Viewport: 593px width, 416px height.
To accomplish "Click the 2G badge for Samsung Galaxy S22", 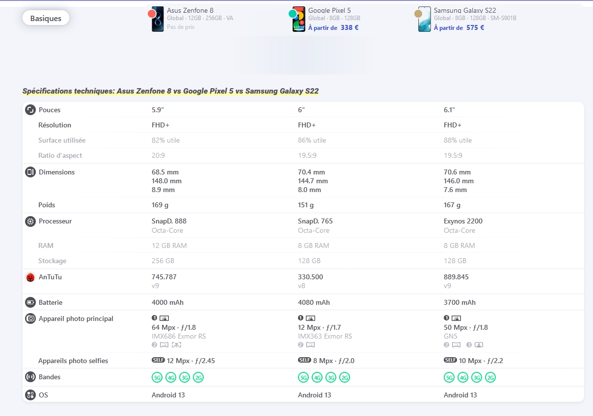I will click(490, 377).
